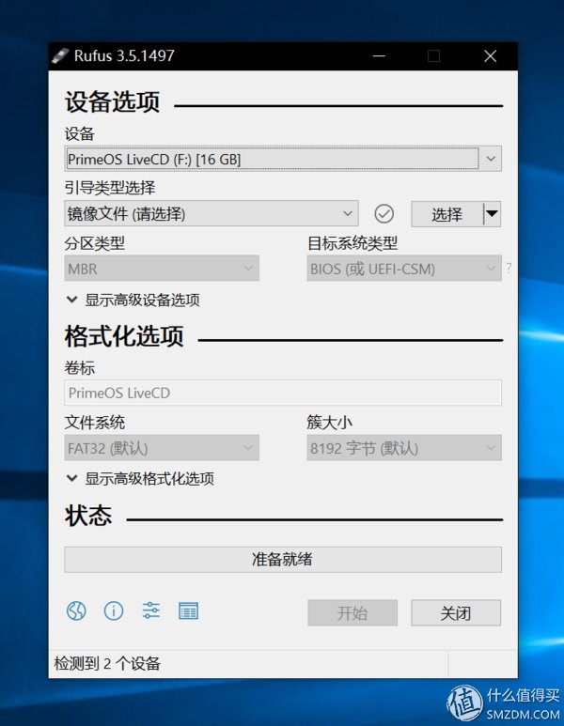Image resolution: width=564 pixels, height=726 pixels.
Task: Open the 选择 button arrow dropdown
Action: 492,214
